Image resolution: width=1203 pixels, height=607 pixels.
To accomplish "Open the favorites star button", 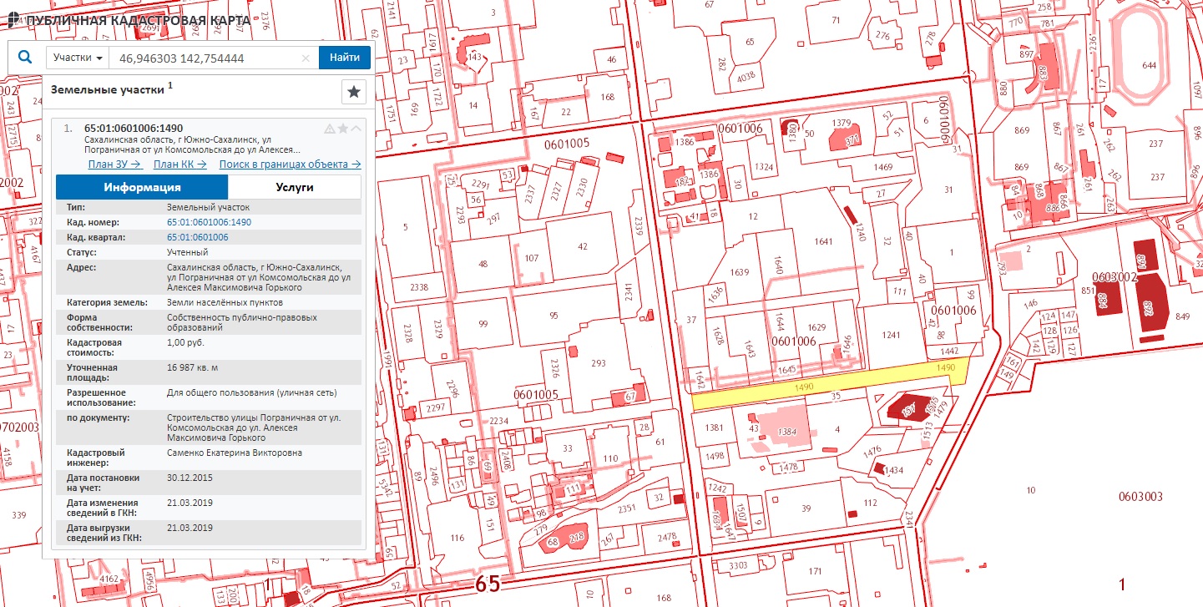I will (354, 92).
